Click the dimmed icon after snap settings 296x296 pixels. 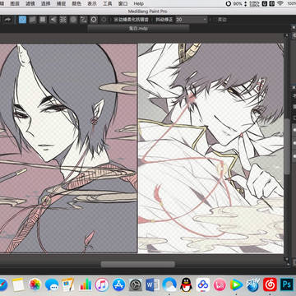(104, 20)
